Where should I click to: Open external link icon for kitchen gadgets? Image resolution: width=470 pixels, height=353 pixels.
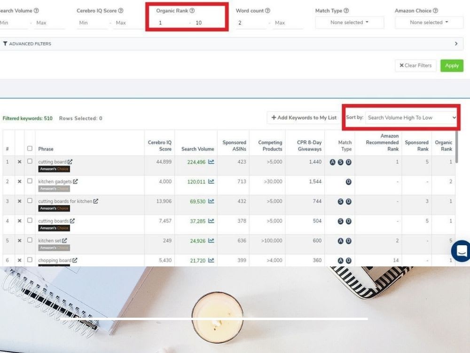(x=75, y=182)
